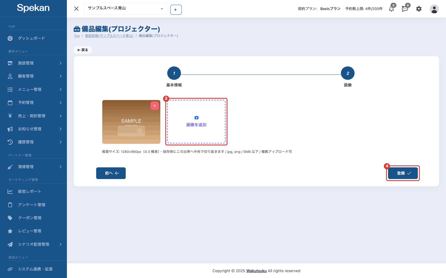This screenshot has width=446, height=278.
Task: Open the user profile avatar
Action: coord(434,9)
